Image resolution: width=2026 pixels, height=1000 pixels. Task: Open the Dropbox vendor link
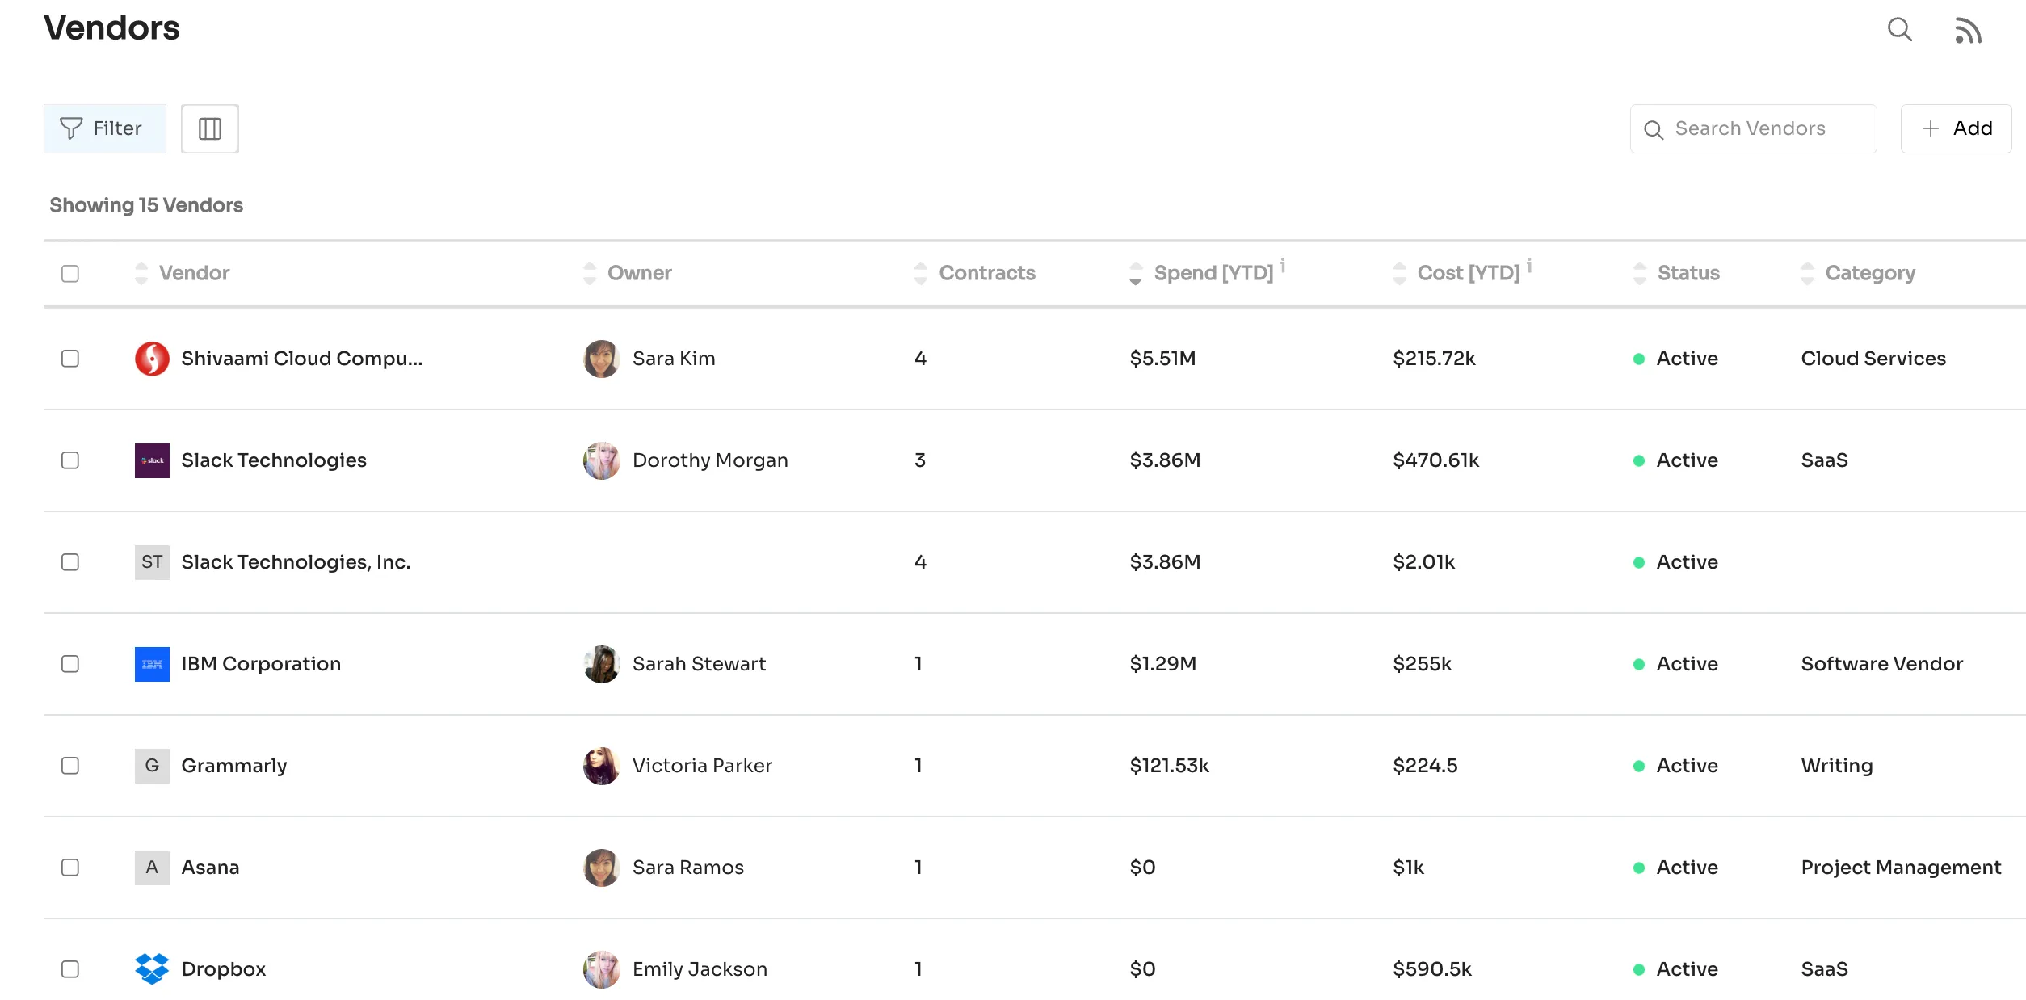pos(224,969)
